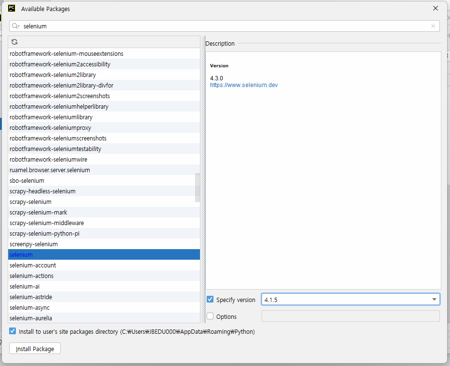
Task: Click the 4.3.0 version text in Description
Action: point(216,78)
